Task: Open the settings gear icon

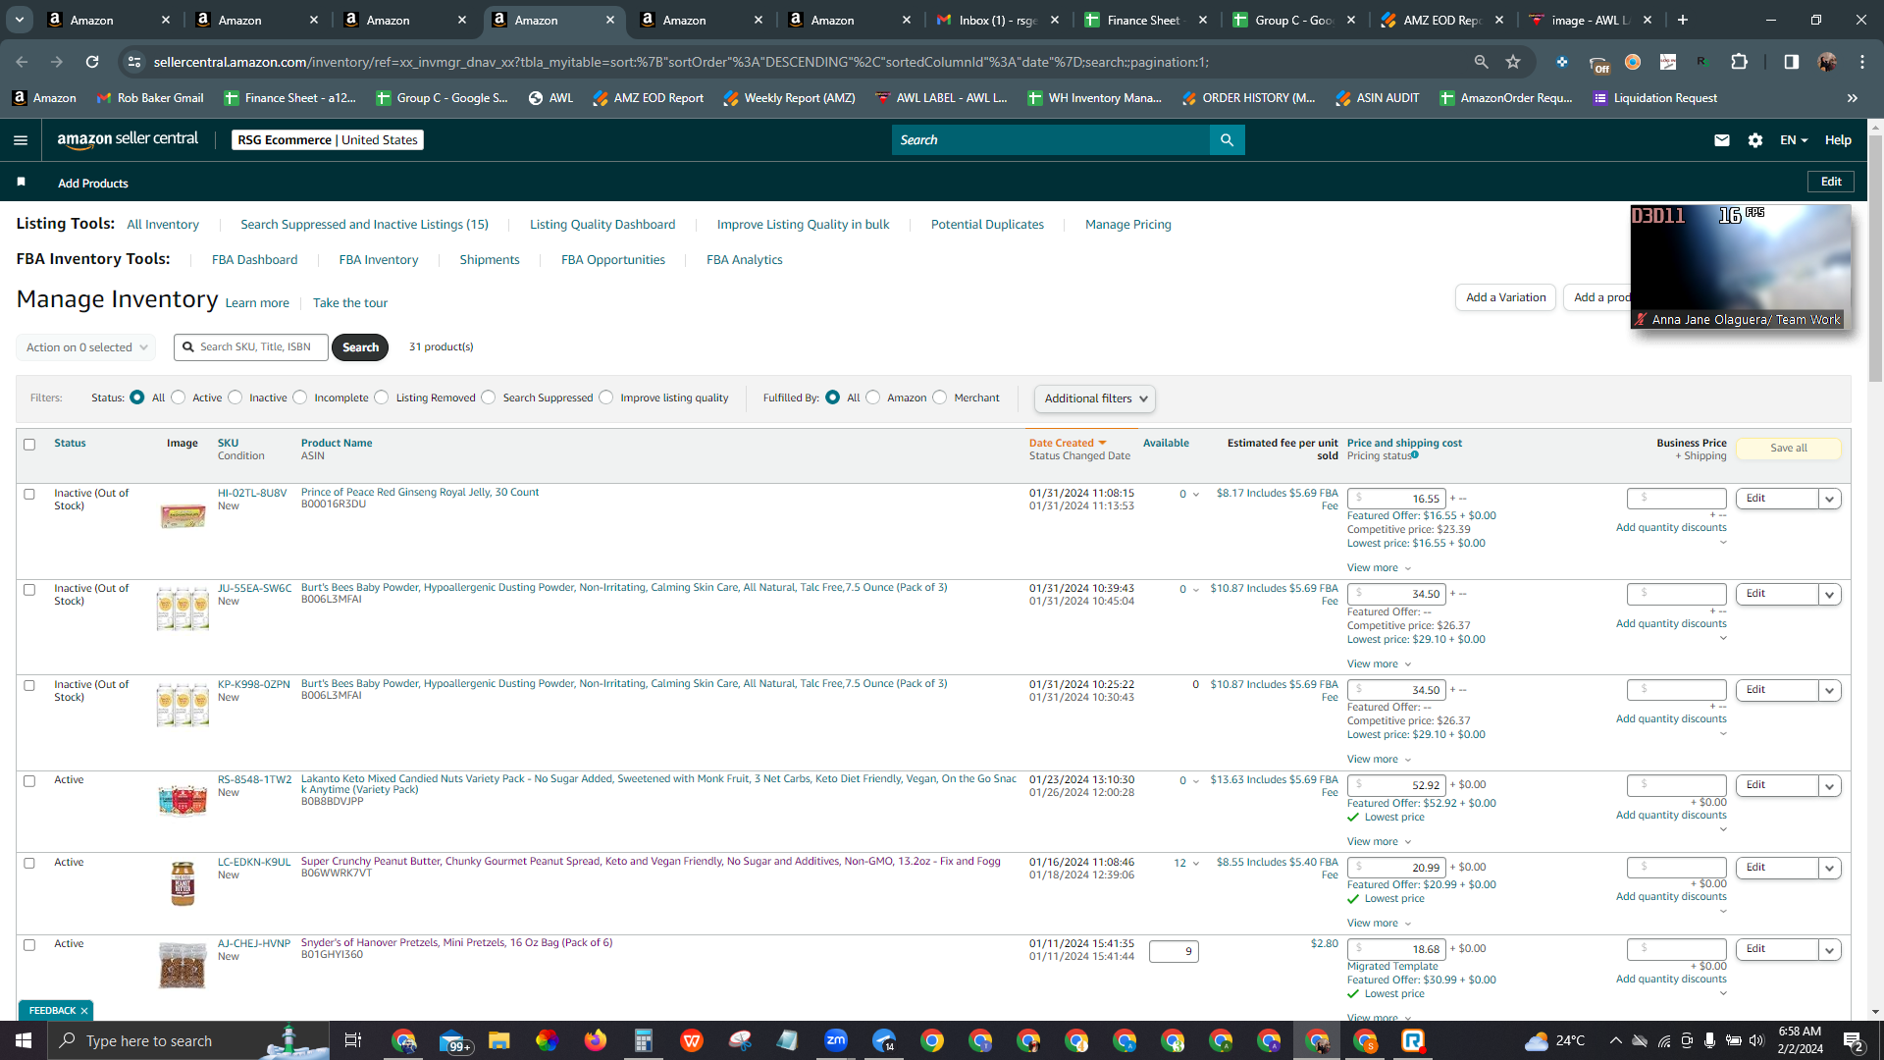Action: [x=1755, y=140]
